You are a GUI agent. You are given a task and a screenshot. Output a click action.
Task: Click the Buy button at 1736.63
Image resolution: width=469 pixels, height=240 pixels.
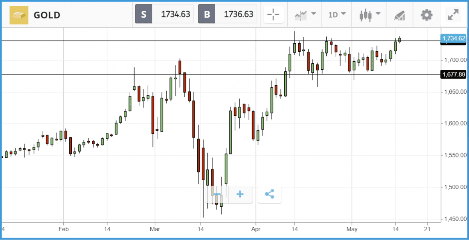pyautogui.click(x=228, y=14)
